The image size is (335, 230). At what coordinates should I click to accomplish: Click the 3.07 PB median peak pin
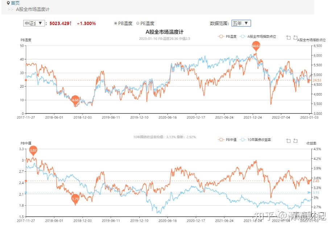33,150
